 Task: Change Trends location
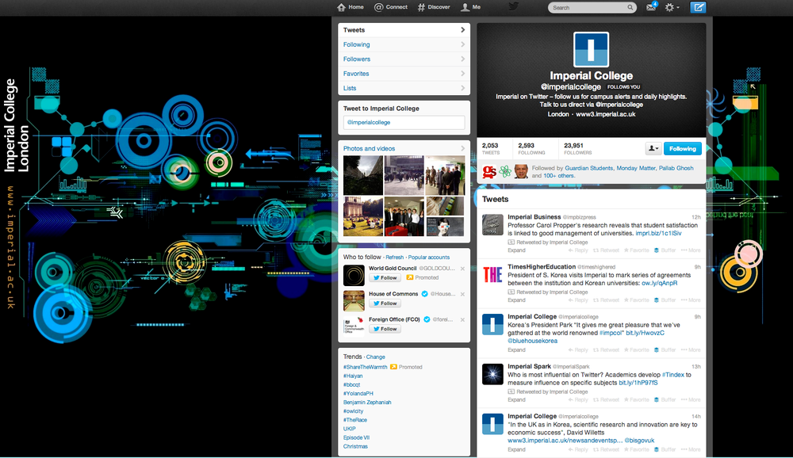(x=375, y=357)
